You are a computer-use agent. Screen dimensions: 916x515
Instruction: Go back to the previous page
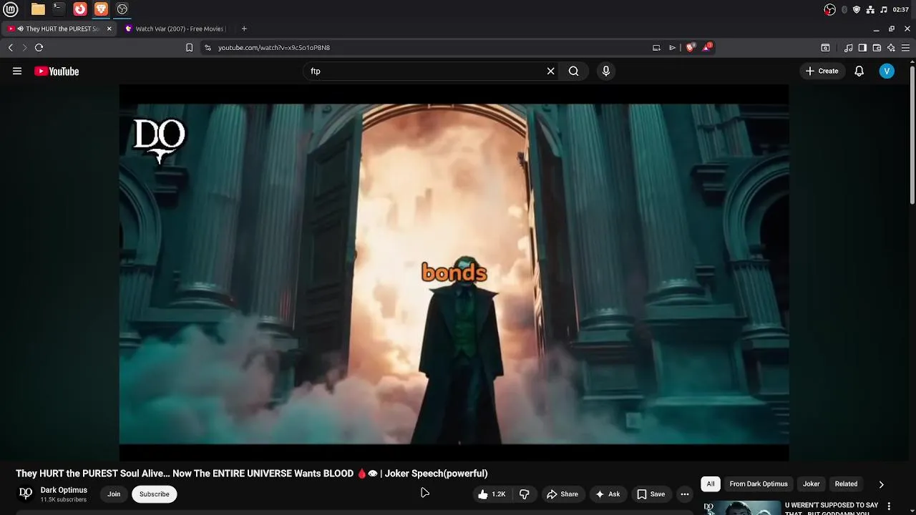11,47
